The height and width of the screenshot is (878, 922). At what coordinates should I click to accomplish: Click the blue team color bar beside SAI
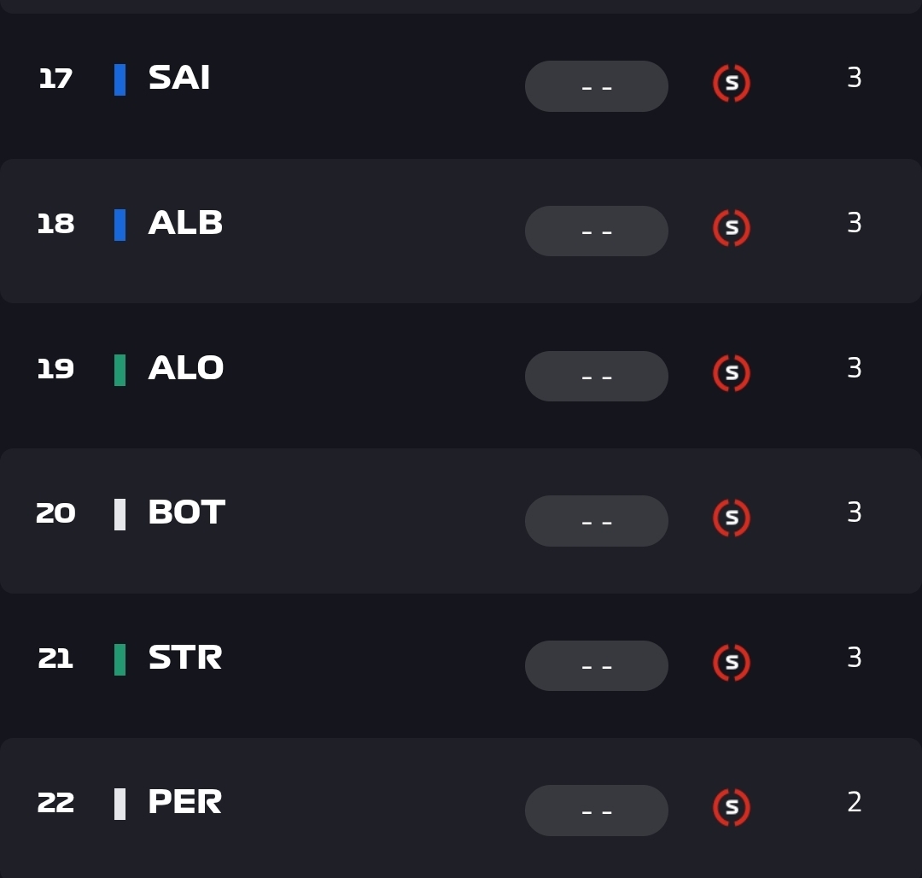(120, 79)
